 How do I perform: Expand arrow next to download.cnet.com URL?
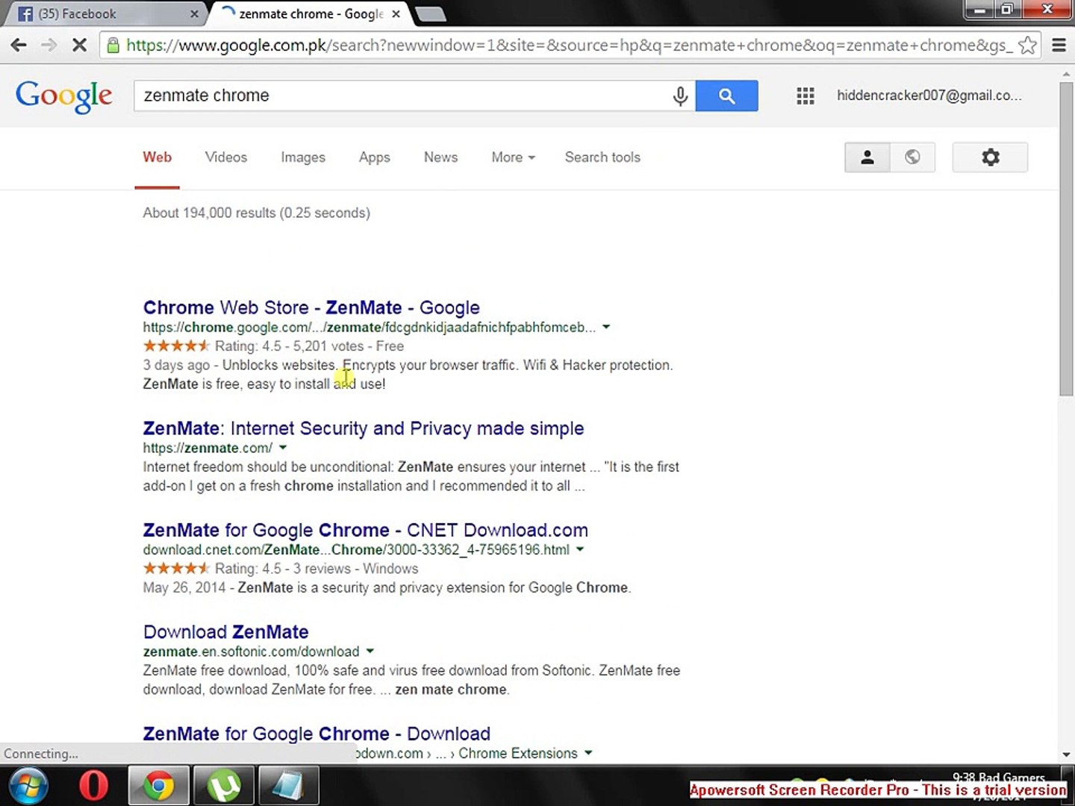tap(580, 549)
